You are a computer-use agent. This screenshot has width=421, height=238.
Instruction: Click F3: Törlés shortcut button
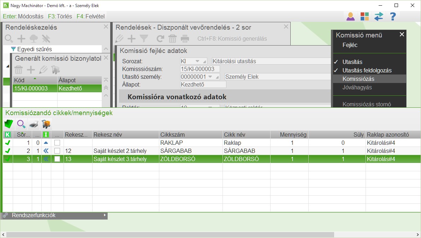(60, 16)
